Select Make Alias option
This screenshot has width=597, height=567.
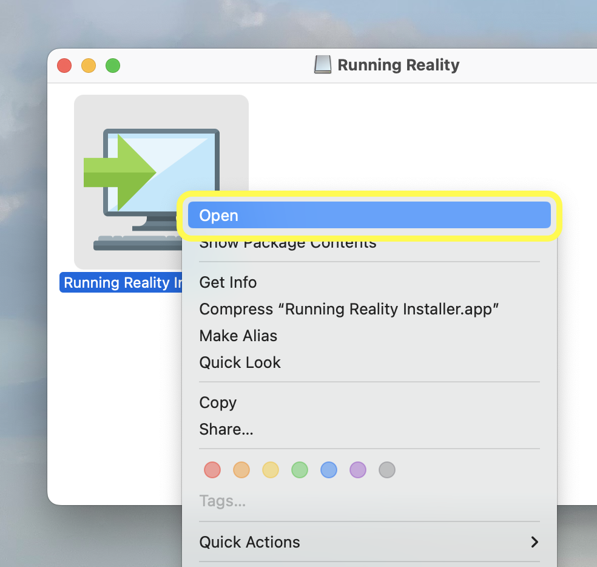[238, 336]
